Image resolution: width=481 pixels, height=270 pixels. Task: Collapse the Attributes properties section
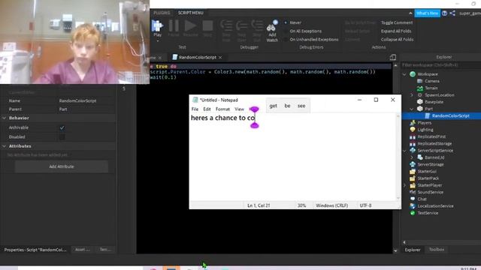click(x=4, y=146)
